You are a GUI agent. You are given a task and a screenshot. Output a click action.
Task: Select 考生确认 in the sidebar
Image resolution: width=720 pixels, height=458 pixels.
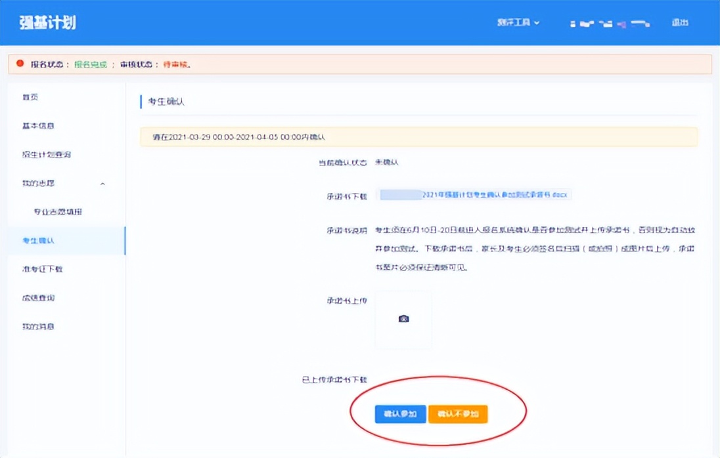(66, 241)
